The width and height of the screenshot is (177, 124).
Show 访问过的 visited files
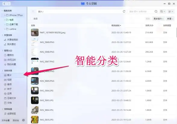10,60
